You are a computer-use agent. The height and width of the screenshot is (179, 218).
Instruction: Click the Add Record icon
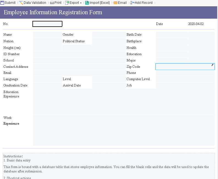132,3
